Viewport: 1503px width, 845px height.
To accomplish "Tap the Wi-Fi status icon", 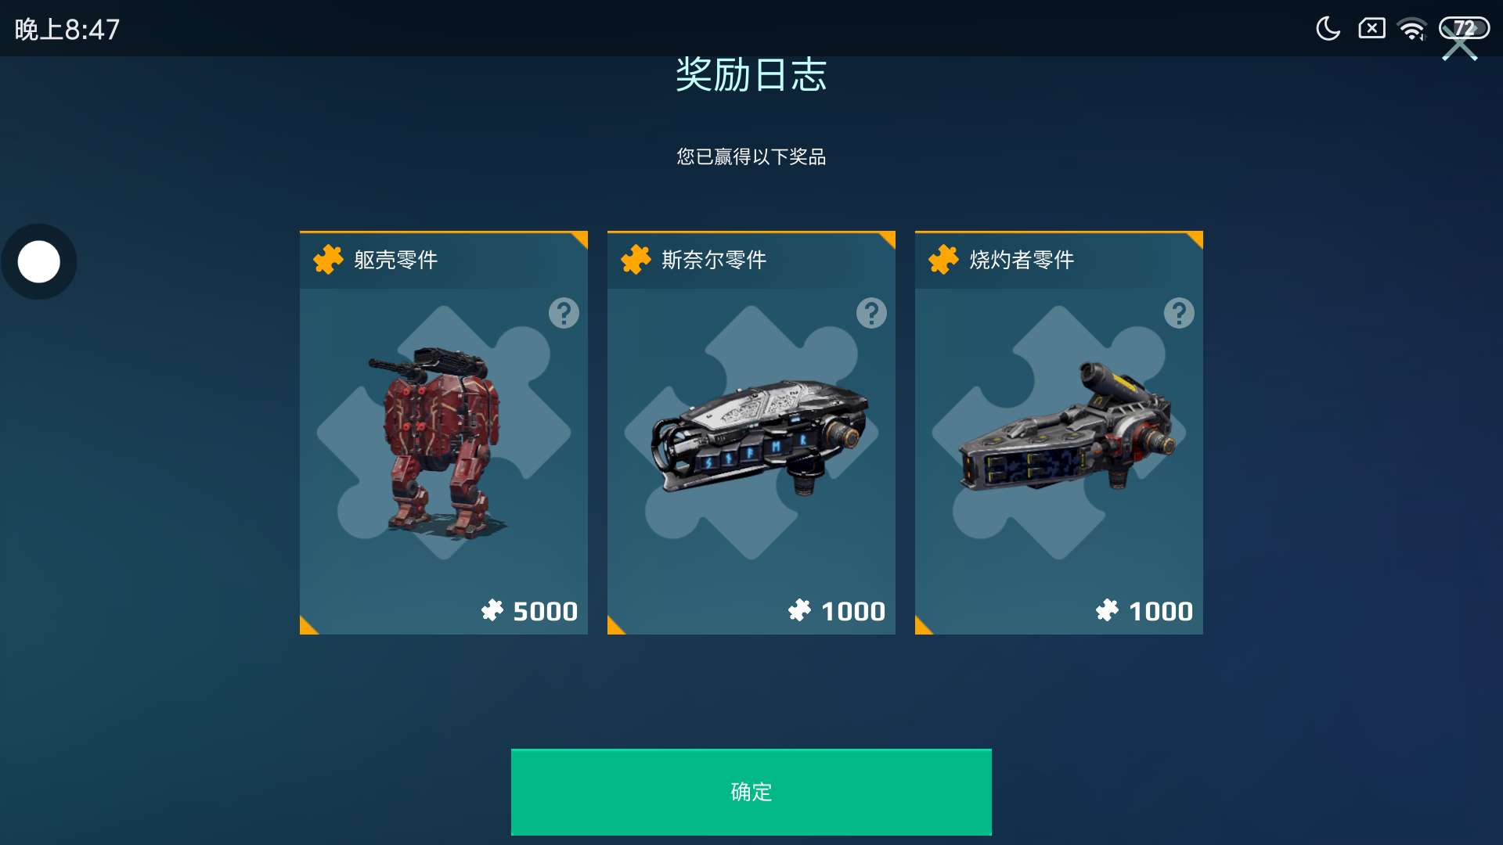I will [1412, 29].
